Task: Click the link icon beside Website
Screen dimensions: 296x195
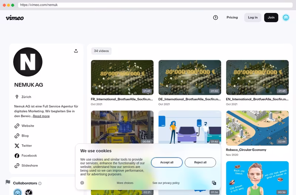Action: coord(17,126)
